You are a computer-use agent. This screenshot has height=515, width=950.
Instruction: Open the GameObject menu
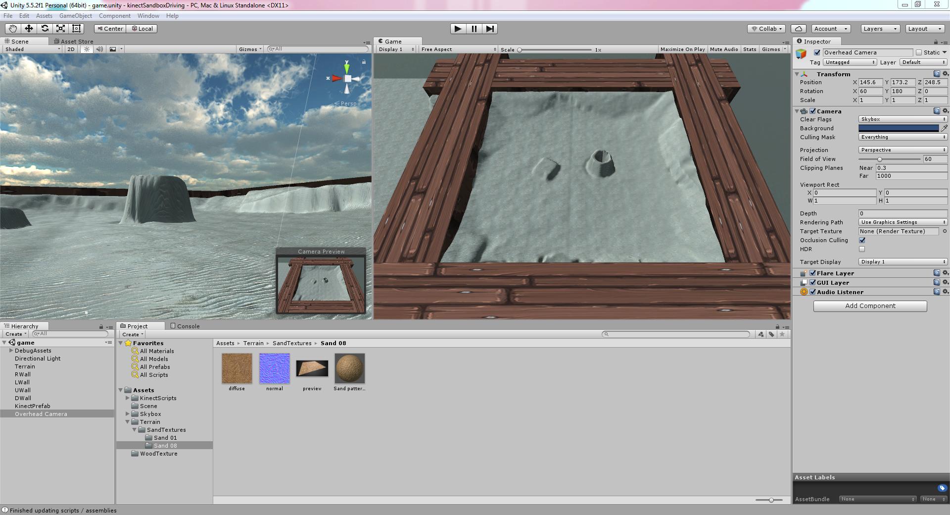pyautogui.click(x=76, y=16)
